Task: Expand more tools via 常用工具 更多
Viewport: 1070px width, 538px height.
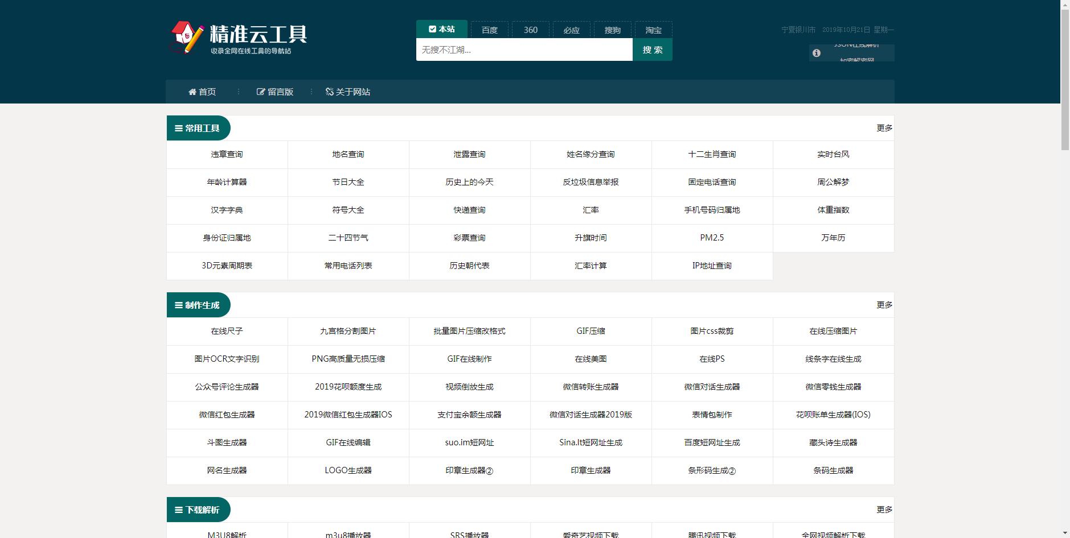Action: 884,128
